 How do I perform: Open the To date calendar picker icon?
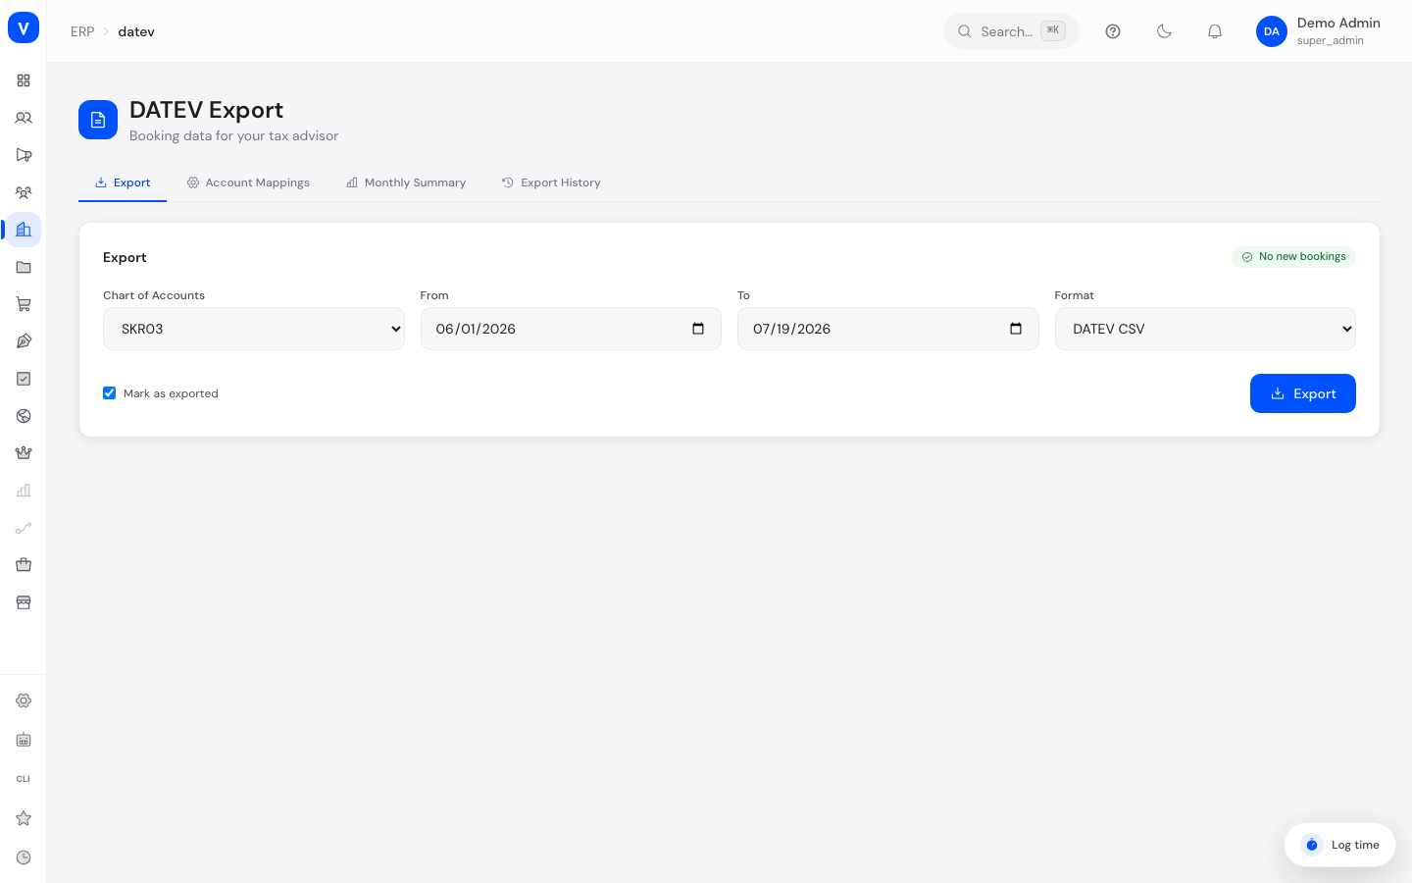[1016, 329]
